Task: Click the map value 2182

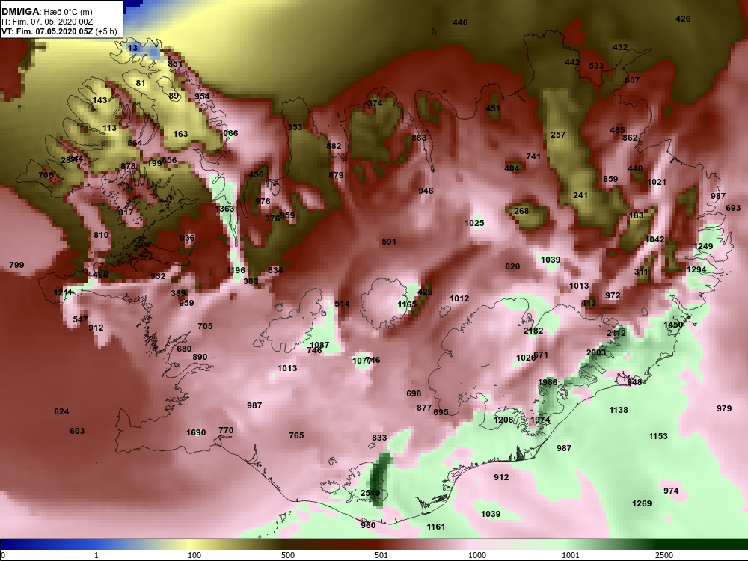Action: point(533,331)
